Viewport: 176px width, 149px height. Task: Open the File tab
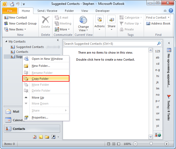pyautogui.click(x=10, y=11)
